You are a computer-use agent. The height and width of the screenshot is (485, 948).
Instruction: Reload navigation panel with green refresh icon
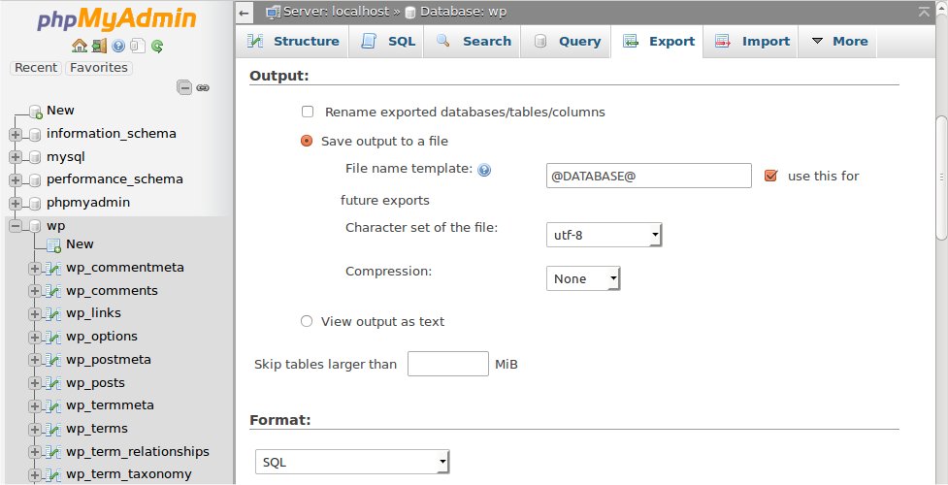156,46
